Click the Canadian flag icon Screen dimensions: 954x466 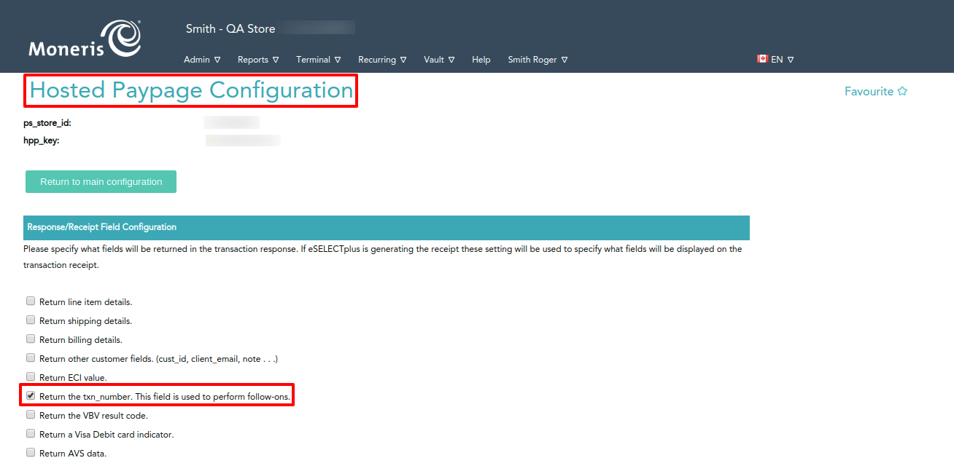coord(762,59)
